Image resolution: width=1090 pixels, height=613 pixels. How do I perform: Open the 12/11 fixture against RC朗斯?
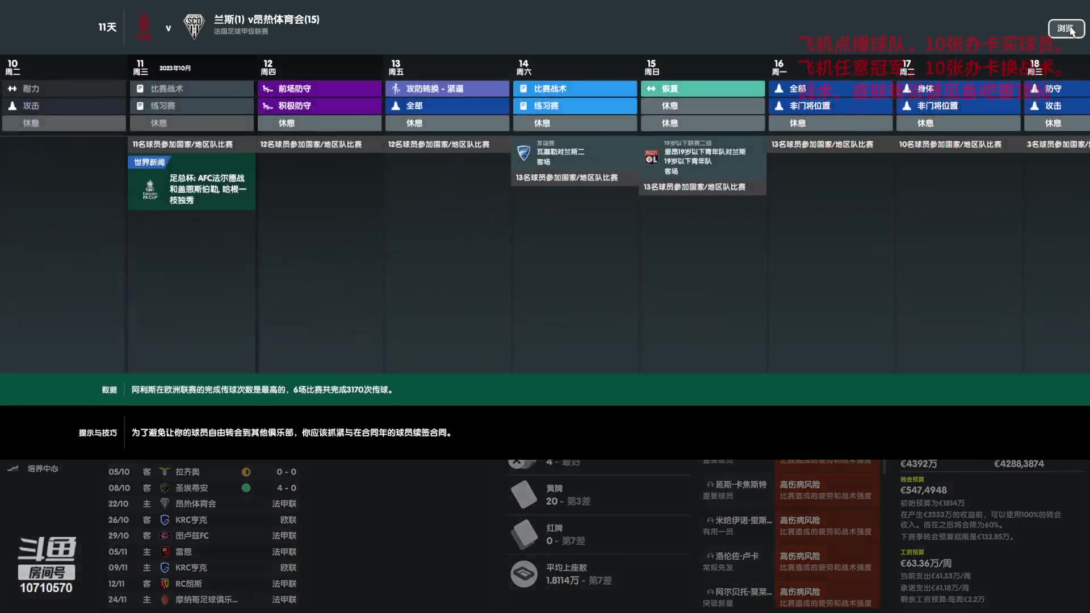(x=203, y=583)
